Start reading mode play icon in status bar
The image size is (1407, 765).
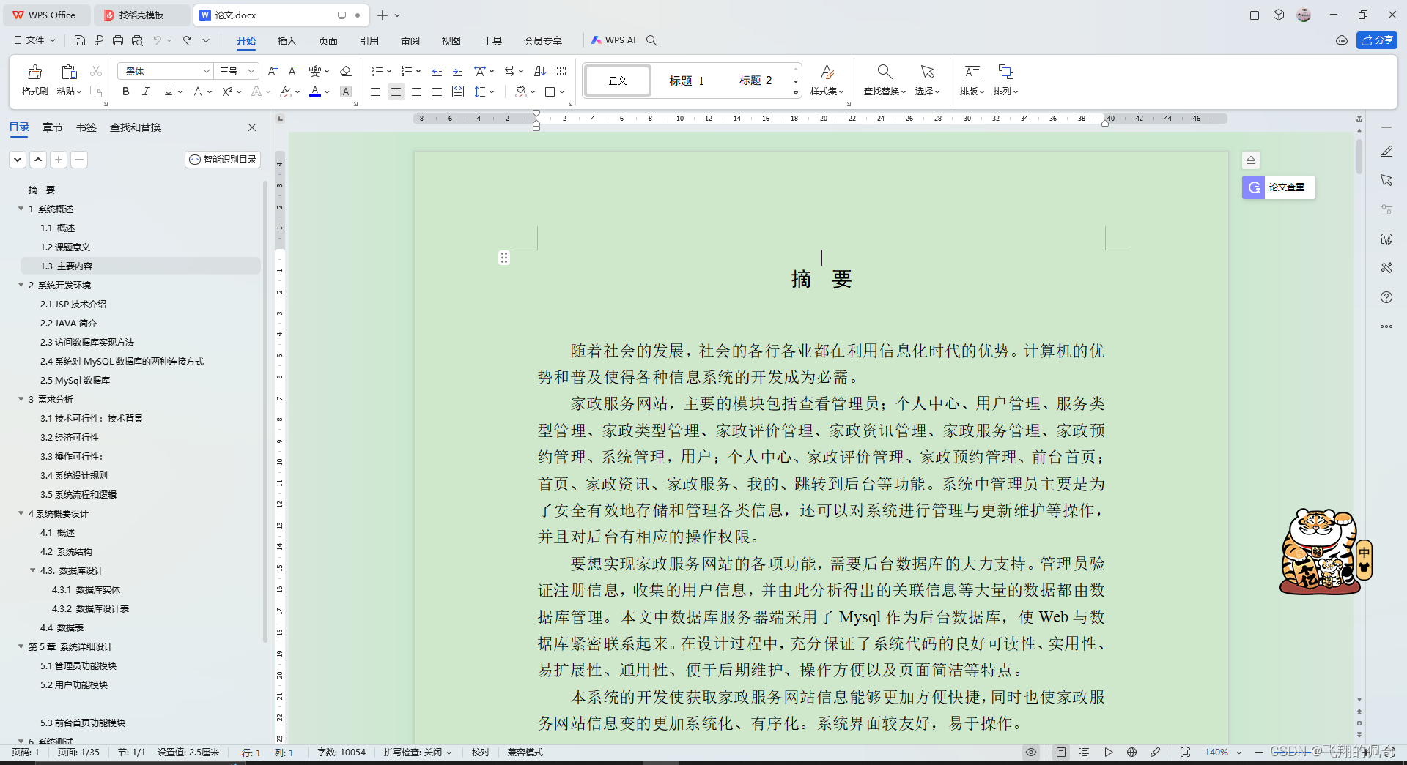pos(1108,753)
